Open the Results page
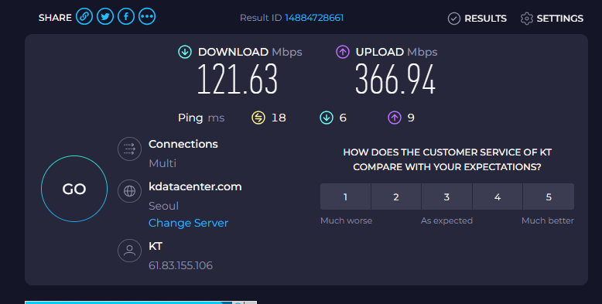This screenshot has width=602, height=304. (x=477, y=19)
